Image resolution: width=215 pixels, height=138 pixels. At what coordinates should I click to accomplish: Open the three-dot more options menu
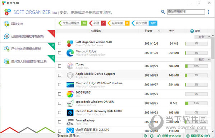(209, 12)
